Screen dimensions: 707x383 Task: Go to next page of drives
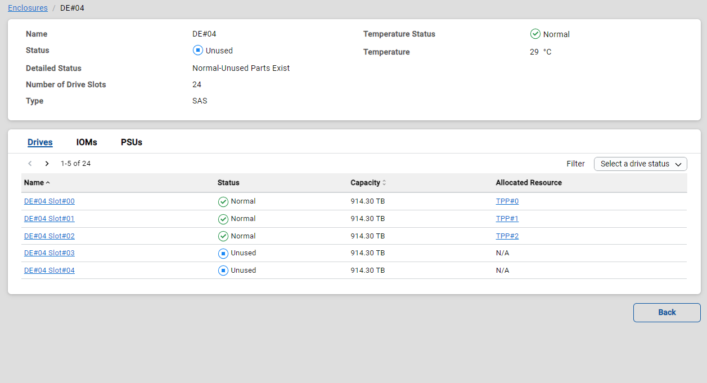pos(47,164)
